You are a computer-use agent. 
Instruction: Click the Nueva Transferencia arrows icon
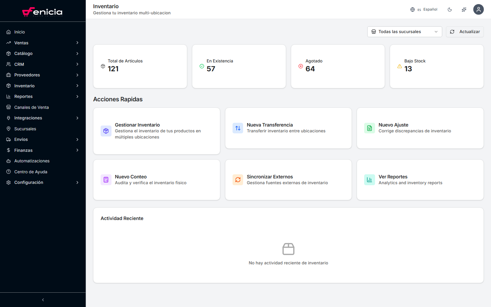click(x=238, y=128)
